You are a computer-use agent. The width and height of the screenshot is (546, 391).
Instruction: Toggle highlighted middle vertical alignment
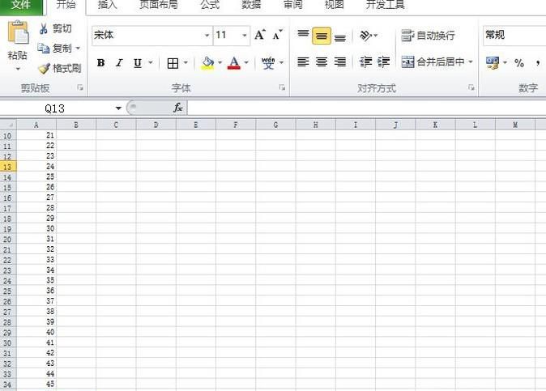322,36
